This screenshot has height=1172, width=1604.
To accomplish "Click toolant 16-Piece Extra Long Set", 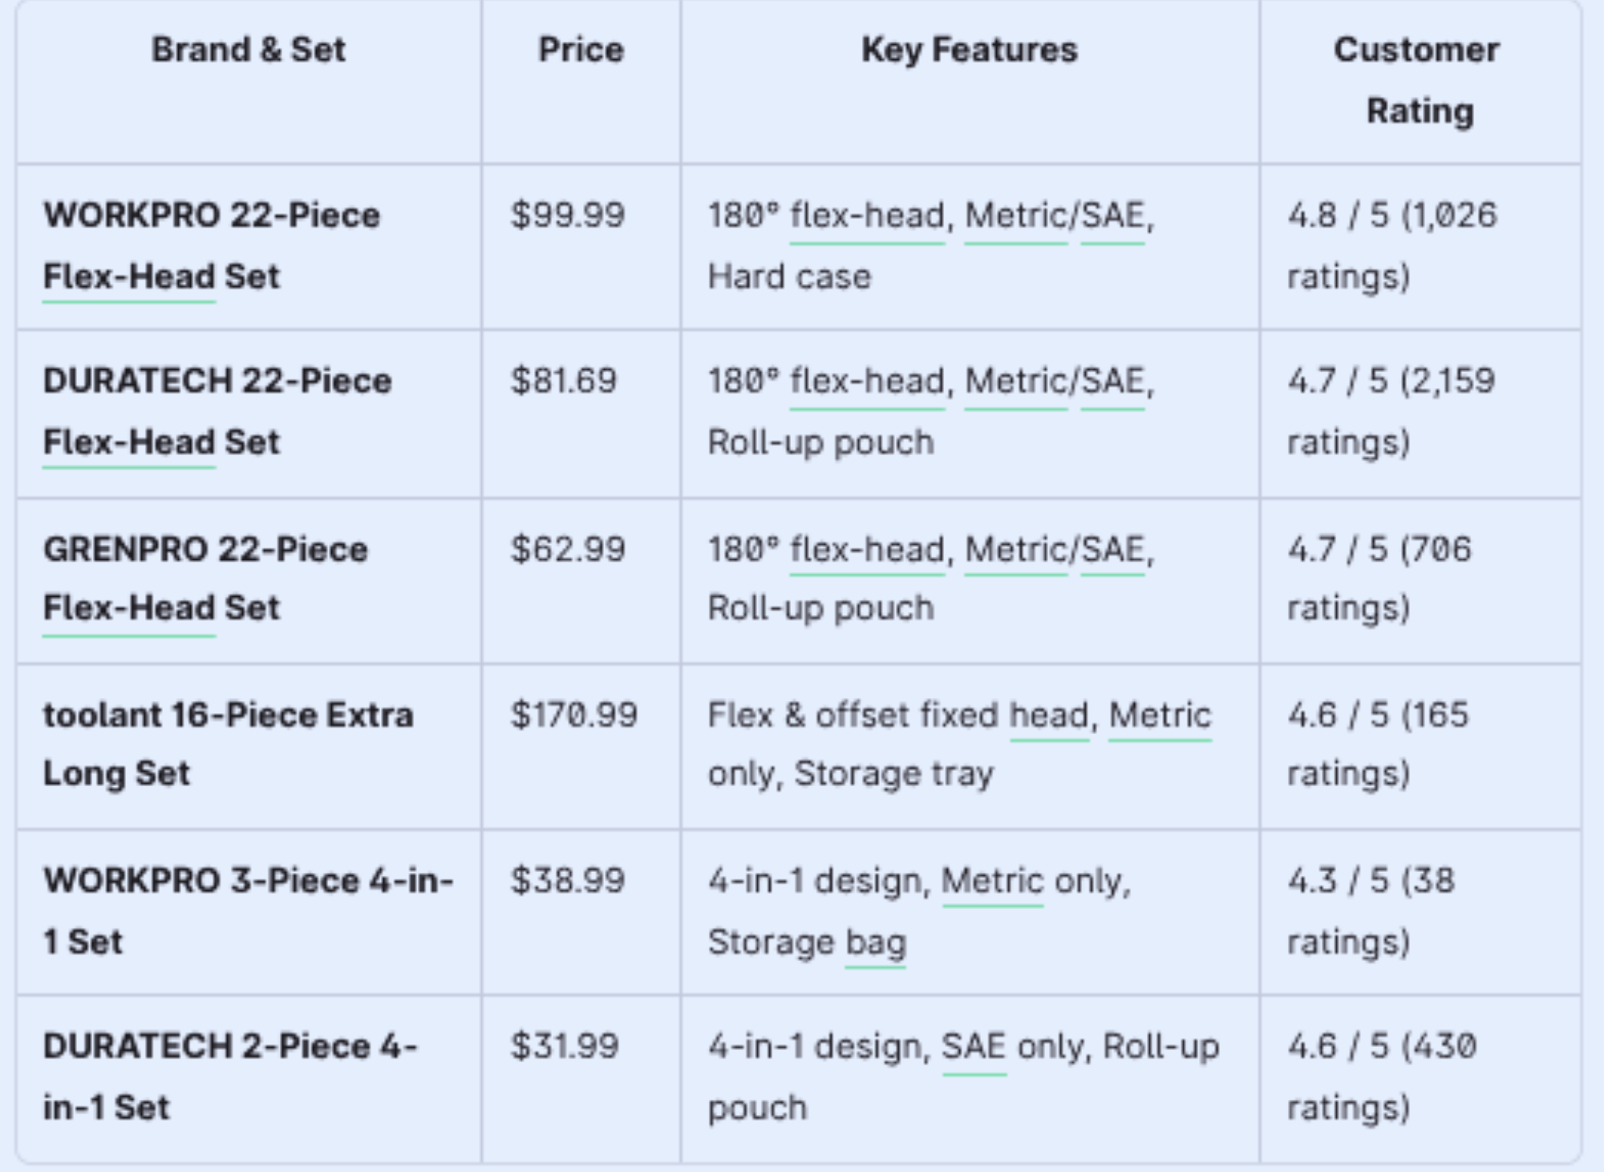I will tap(228, 744).
